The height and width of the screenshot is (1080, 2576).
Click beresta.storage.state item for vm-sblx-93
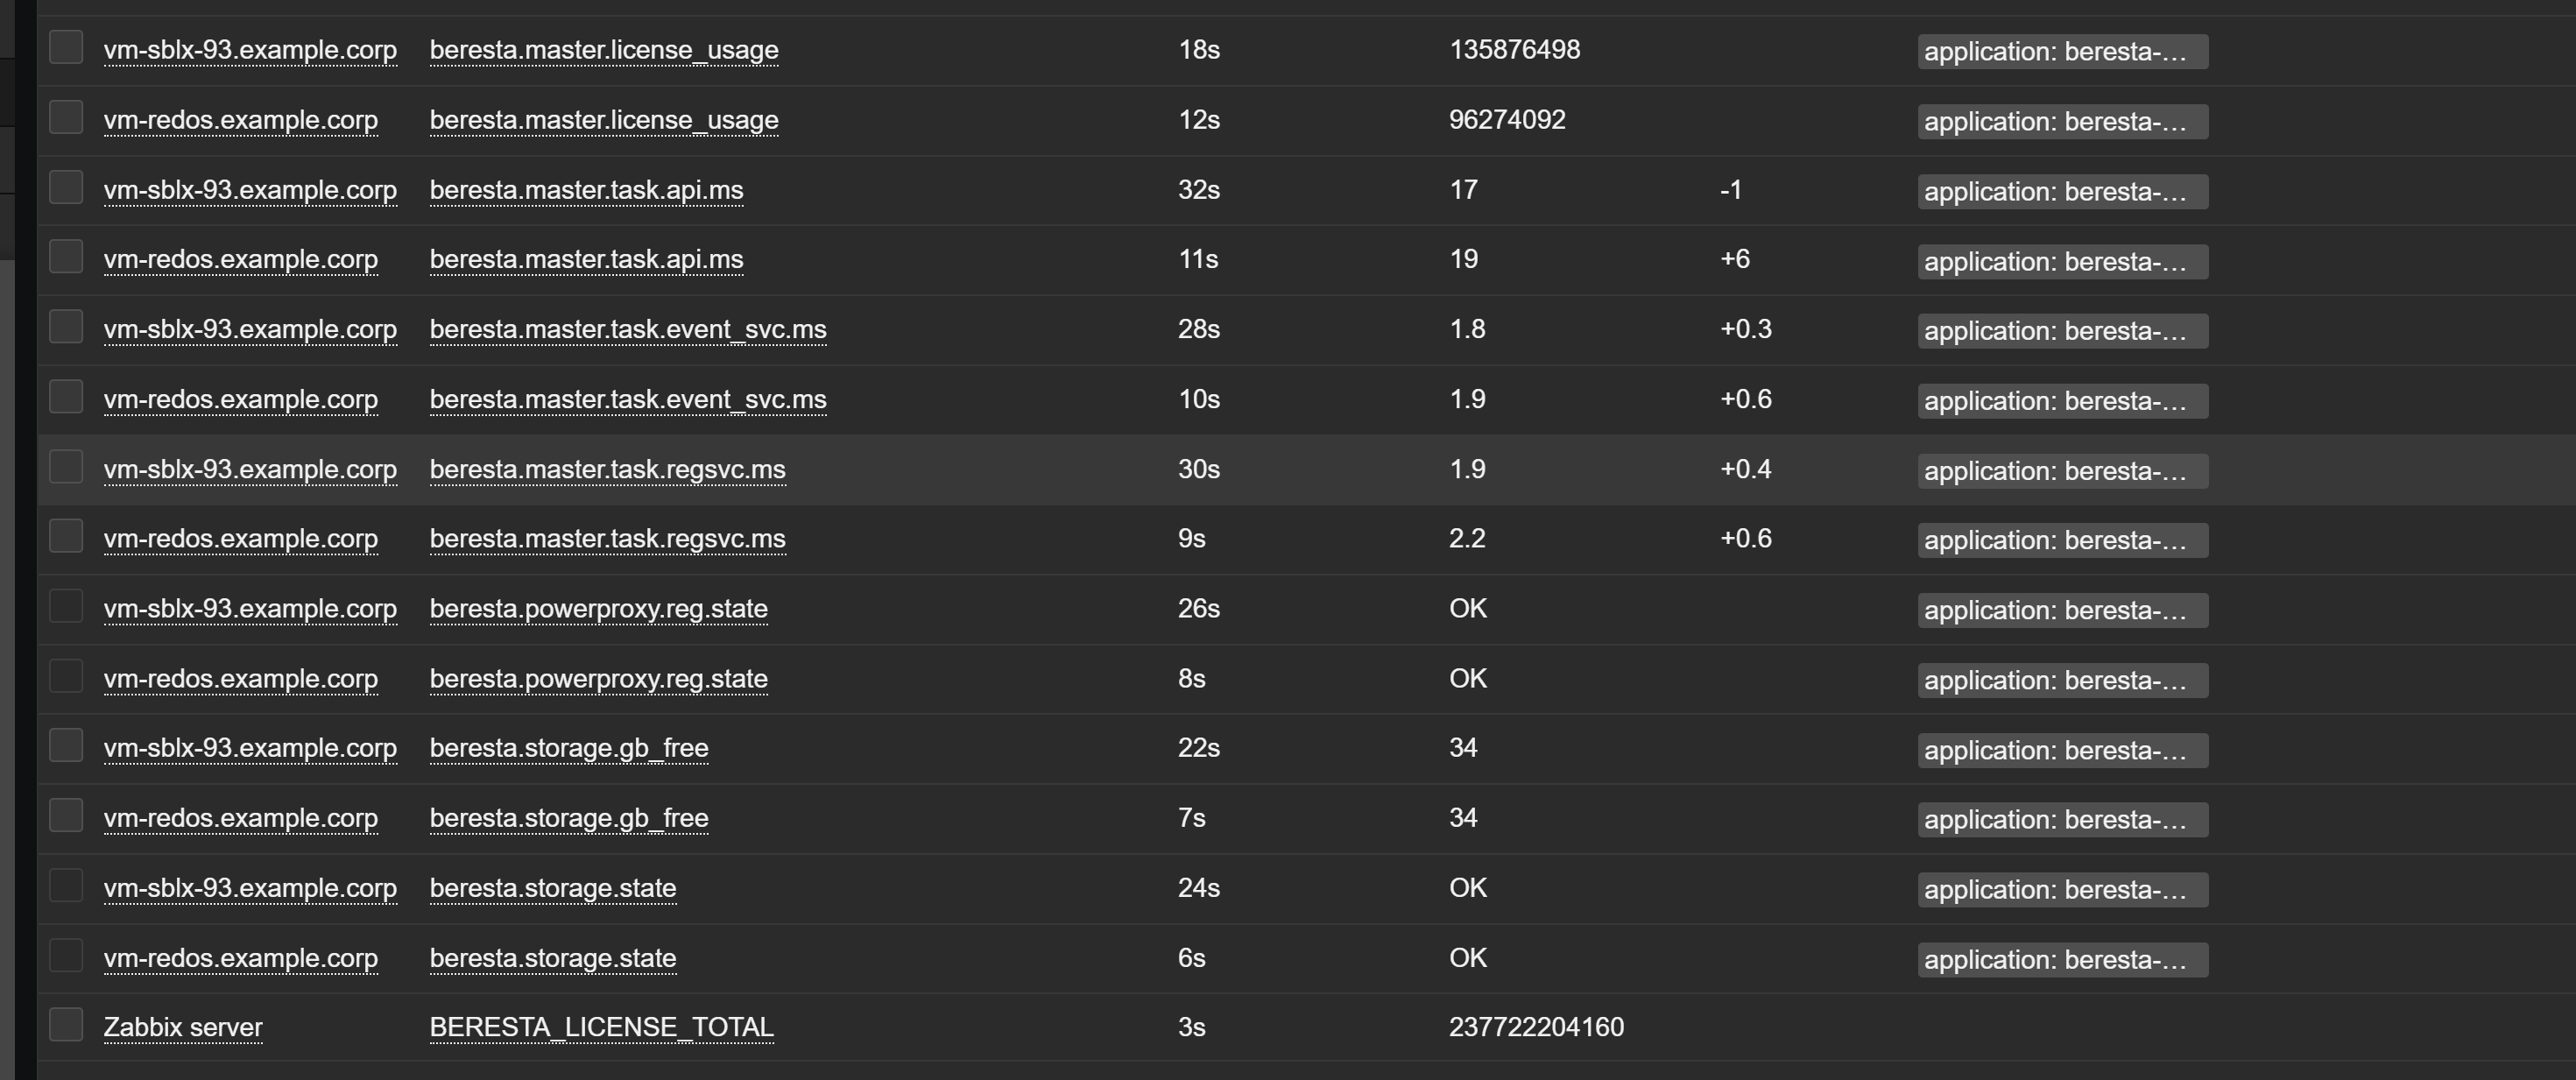pos(552,888)
